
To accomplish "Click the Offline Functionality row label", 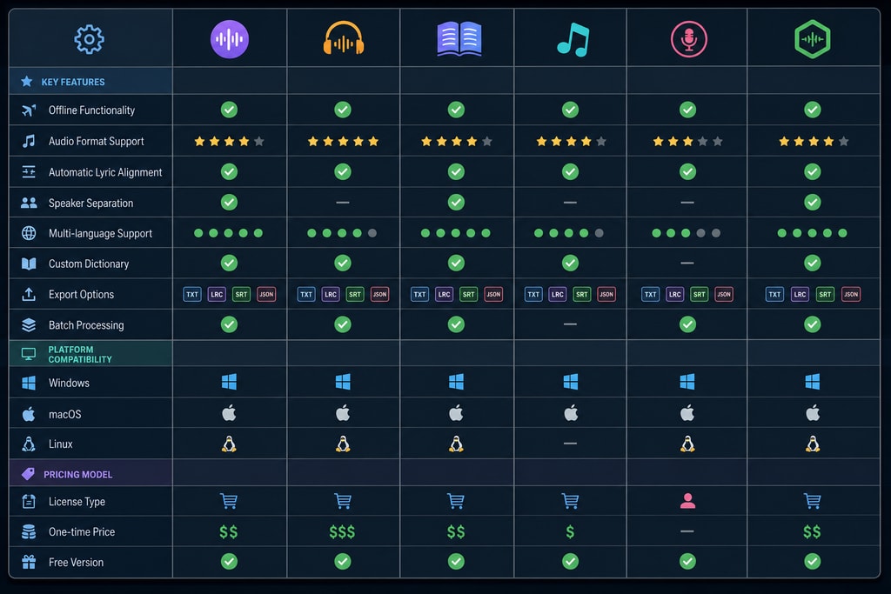I will [x=91, y=110].
